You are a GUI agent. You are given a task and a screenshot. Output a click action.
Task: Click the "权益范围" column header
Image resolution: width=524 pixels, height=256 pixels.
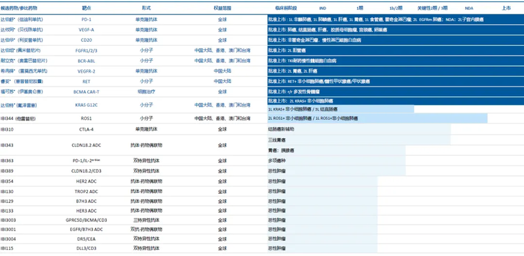click(222, 8)
